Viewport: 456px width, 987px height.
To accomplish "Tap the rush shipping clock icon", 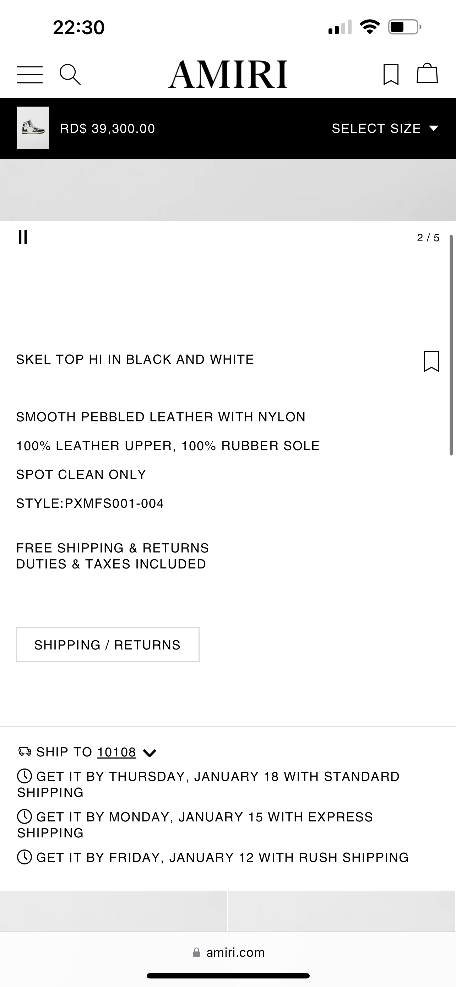I will [25, 857].
